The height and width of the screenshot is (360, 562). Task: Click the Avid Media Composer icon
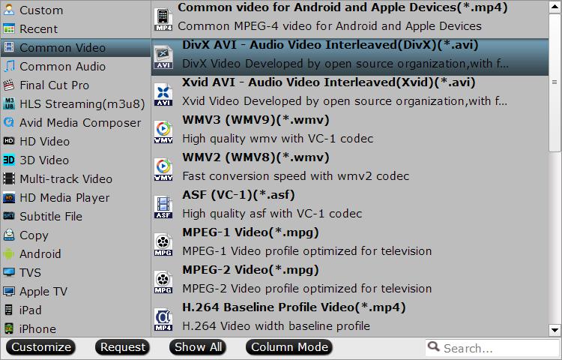point(9,123)
